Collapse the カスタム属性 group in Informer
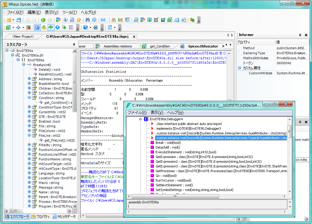 coord(239,68)
